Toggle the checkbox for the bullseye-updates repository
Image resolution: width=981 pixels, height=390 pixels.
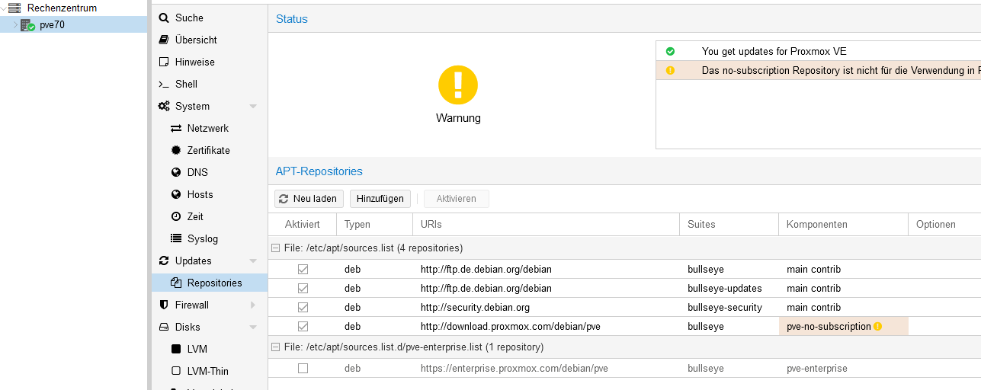pos(303,289)
